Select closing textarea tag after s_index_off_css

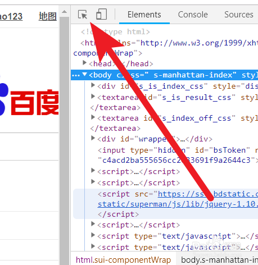click(115, 129)
